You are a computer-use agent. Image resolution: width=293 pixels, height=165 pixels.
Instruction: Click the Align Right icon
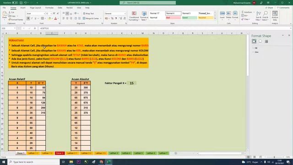click(71, 18)
